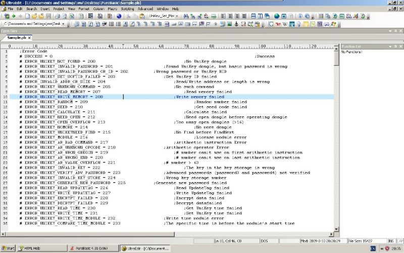
Task: Click the Start button on taskbar
Action: (x=8, y=248)
